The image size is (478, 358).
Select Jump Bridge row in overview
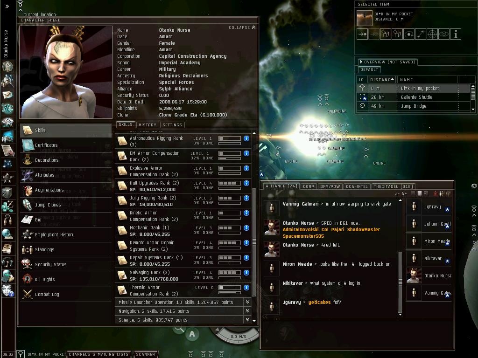[x=414, y=106]
